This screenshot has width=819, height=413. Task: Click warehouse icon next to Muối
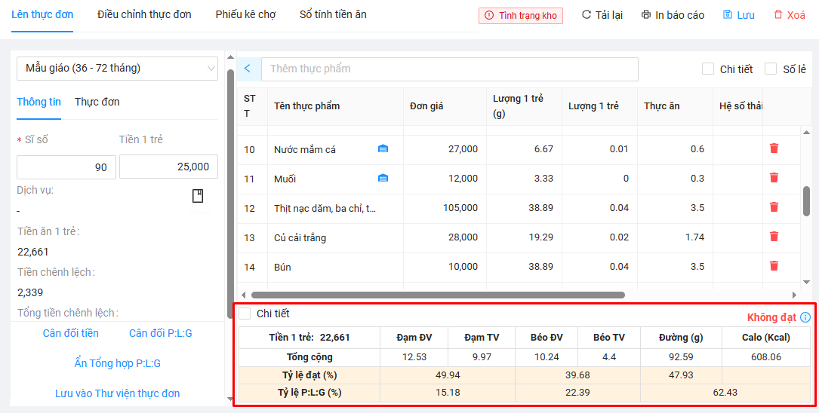pos(383,179)
